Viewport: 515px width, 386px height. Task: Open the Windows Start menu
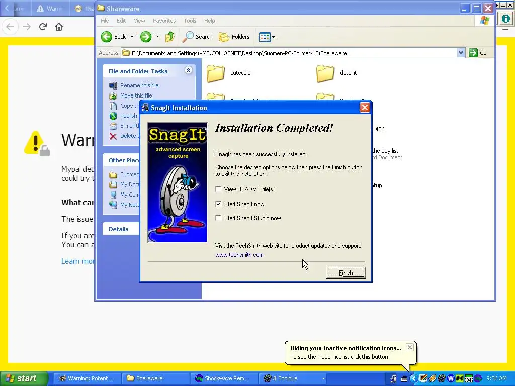(24, 378)
